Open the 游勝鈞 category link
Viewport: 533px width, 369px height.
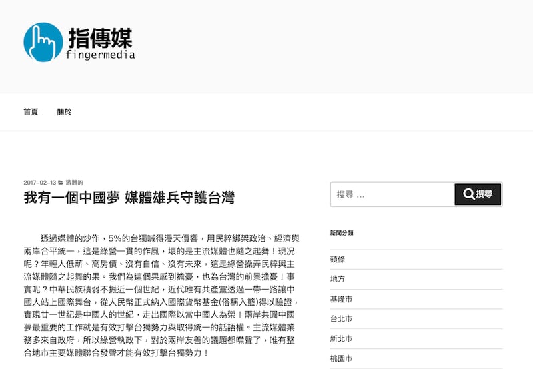[75, 183]
